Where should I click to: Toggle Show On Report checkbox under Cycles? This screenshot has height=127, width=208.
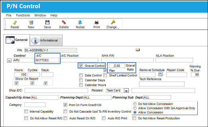(32, 83)
